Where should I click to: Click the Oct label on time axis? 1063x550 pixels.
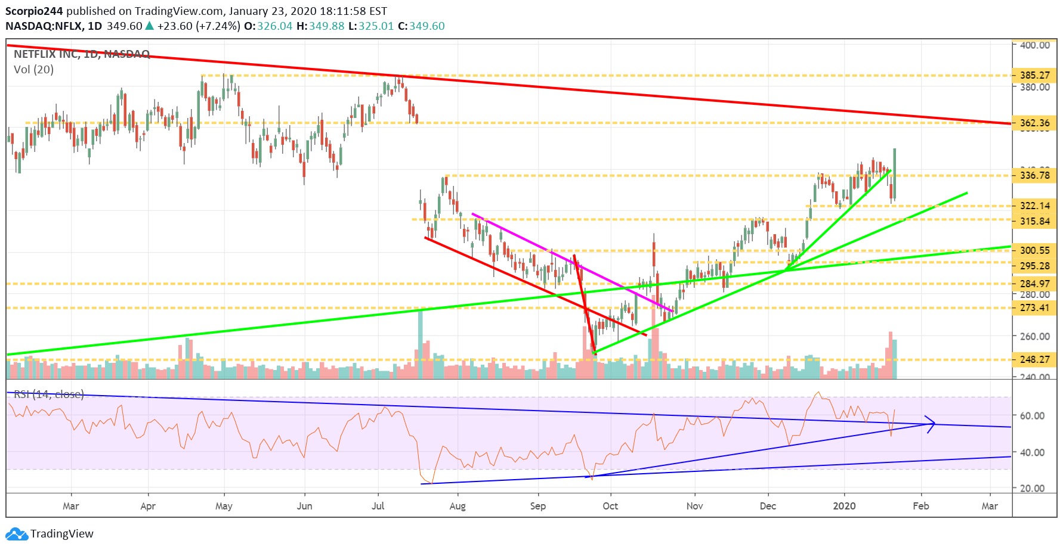point(610,506)
